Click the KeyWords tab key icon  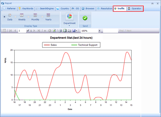20,8
